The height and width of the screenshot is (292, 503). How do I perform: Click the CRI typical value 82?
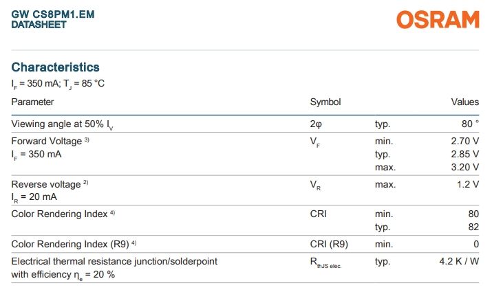(473, 227)
